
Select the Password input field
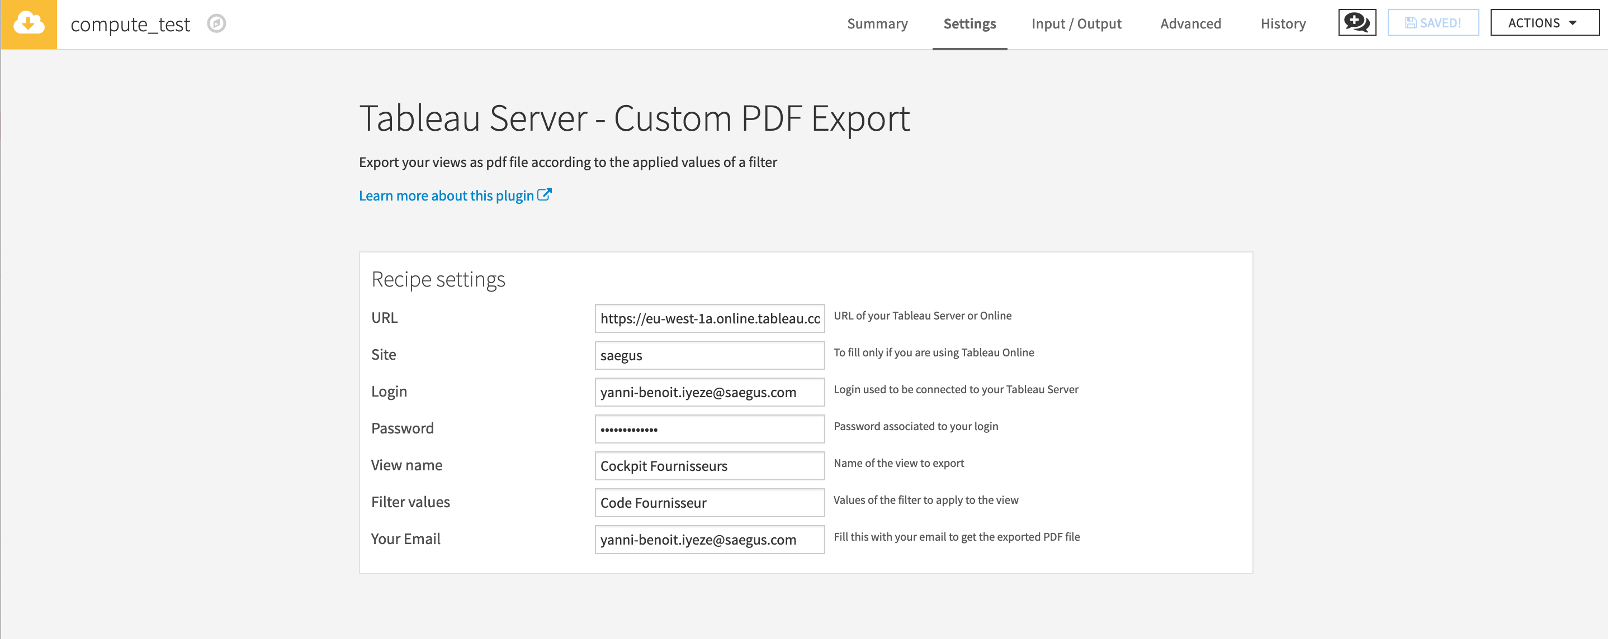[x=709, y=429]
